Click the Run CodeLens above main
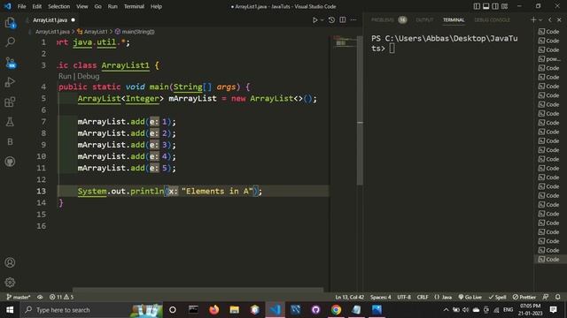Screen dimensions: 567x318 pos(65,76)
